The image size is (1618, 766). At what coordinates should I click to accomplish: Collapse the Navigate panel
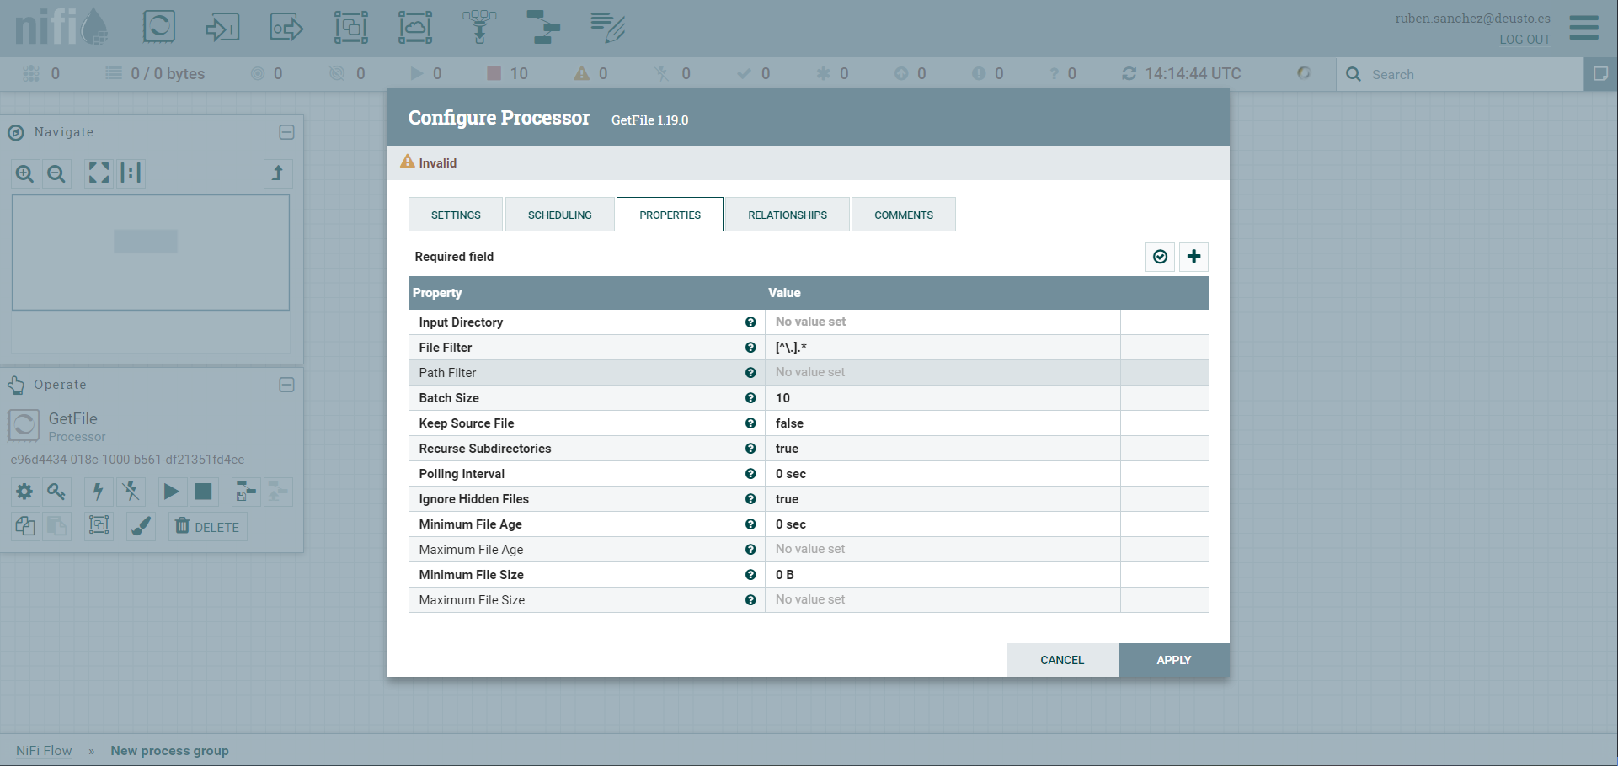pos(286,132)
